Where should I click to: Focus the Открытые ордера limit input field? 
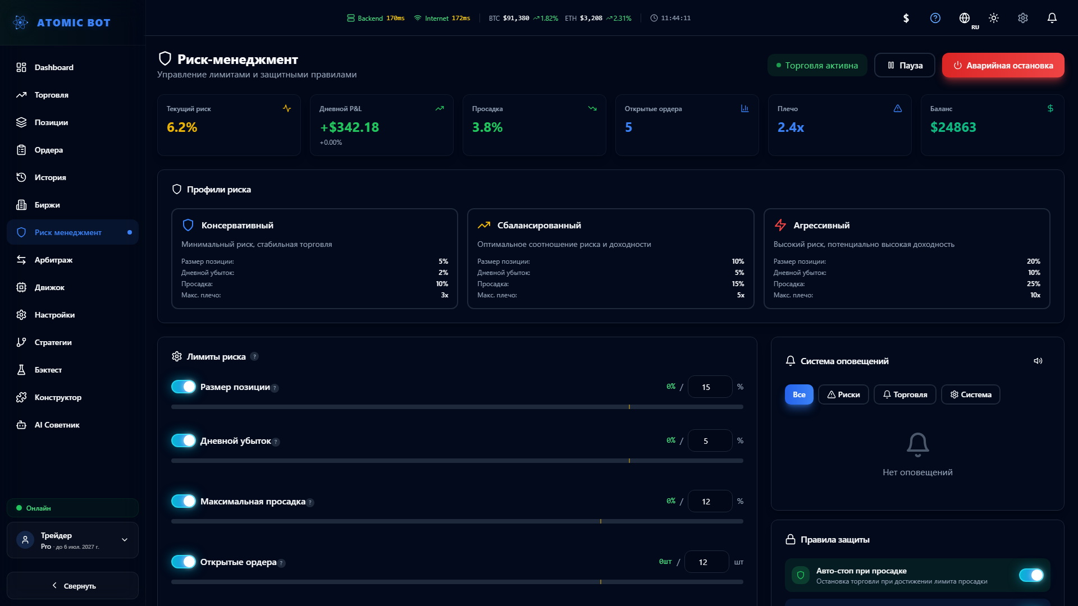pyautogui.click(x=706, y=562)
